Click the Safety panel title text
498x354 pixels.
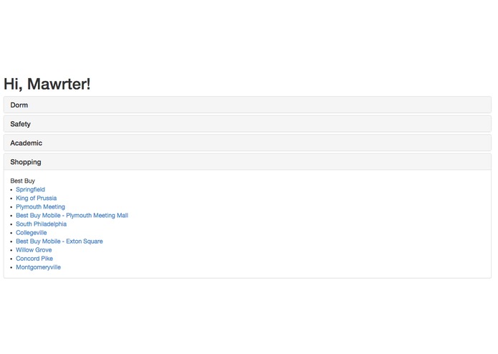coord(20,124)
